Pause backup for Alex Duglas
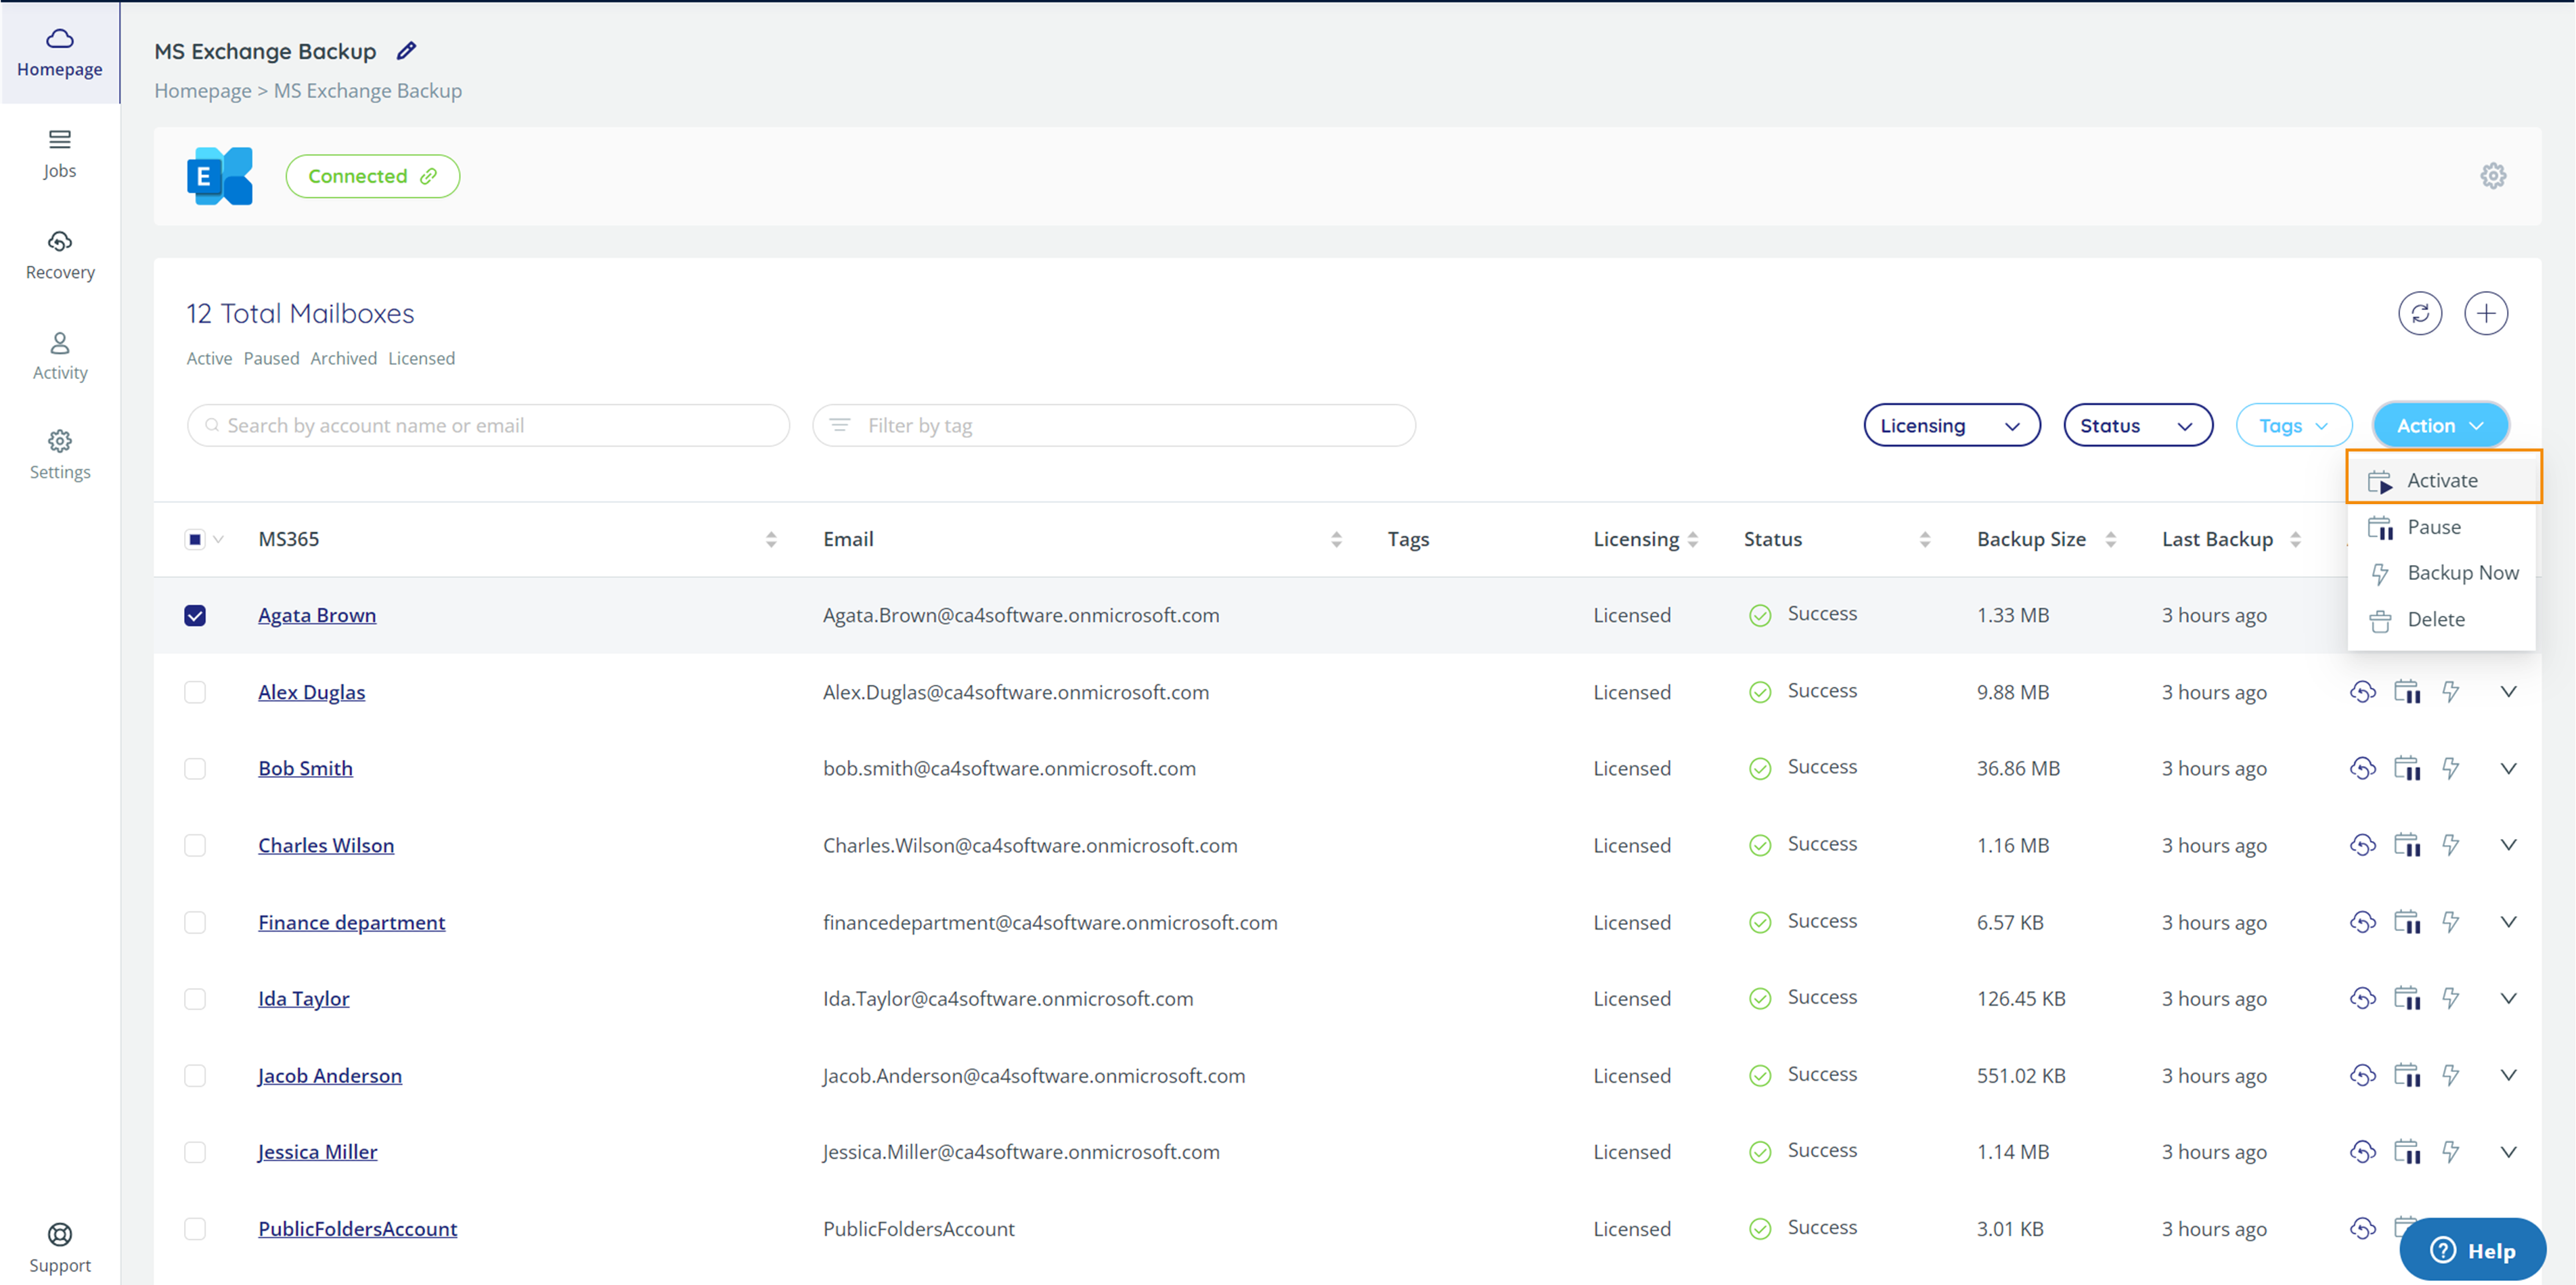 (2407, 692)
